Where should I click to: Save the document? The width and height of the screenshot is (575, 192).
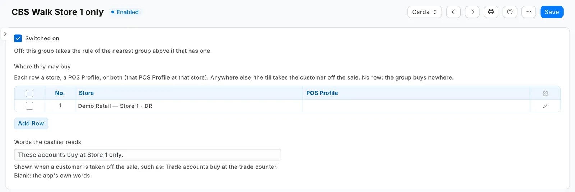(x=552, y=12)
